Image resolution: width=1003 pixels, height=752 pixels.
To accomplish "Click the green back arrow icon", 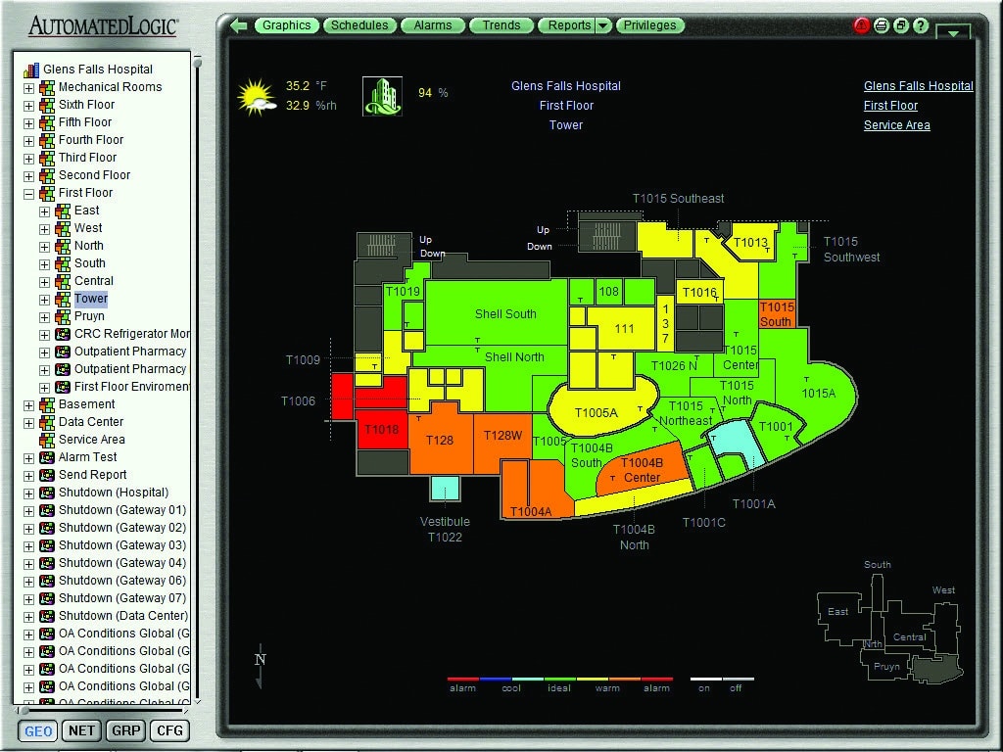I will pyautogui.click(x=239, y=25).
